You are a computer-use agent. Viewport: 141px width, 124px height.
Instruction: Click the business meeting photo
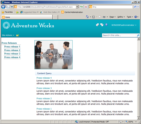(53, 55)
